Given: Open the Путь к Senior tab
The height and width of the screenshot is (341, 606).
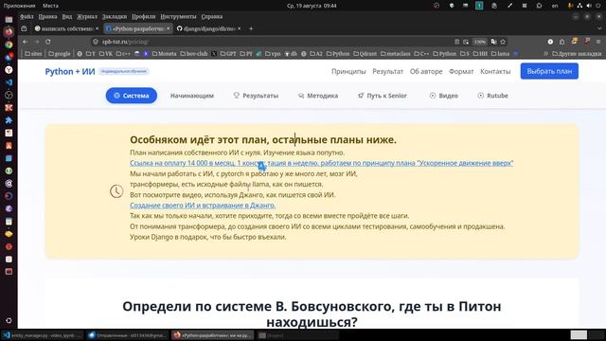Looking at the screenshot, I should click(383, 96).
